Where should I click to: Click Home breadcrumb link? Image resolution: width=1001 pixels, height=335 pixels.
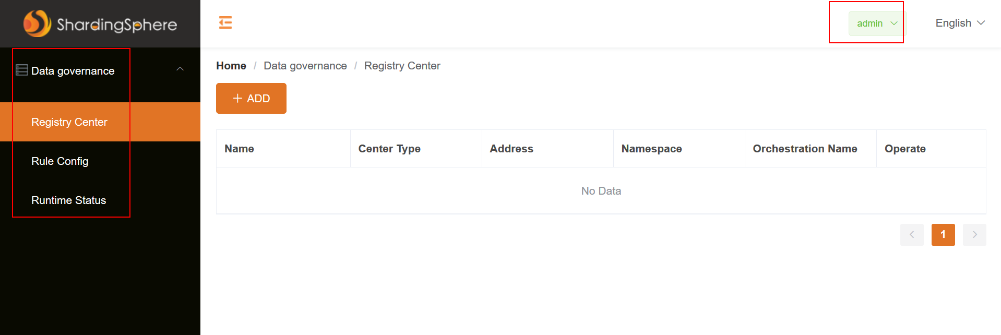[231, 66]
